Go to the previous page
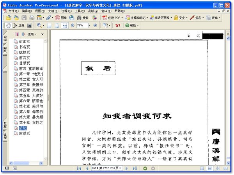The image size is (234, 175). (87, 168)
